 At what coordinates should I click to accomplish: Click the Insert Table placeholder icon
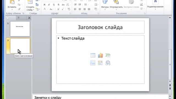(93, 55)
